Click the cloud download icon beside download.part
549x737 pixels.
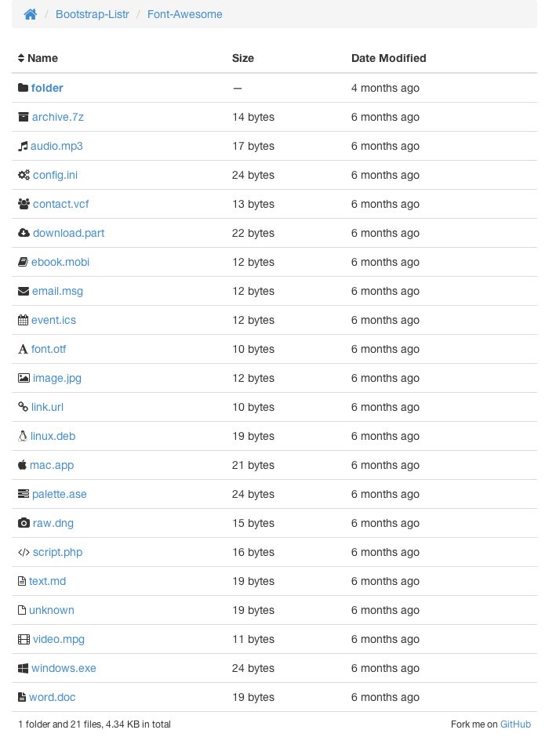click(x=23, y=233)
